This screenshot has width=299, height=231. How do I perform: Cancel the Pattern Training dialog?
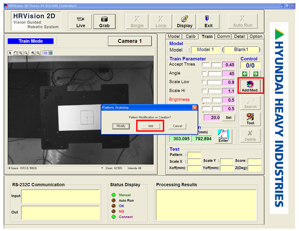coord(178,126)
